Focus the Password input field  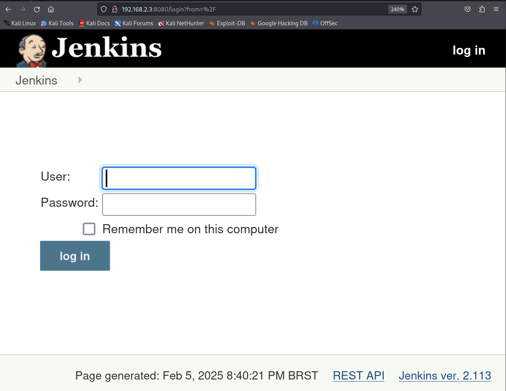point(179,204)
